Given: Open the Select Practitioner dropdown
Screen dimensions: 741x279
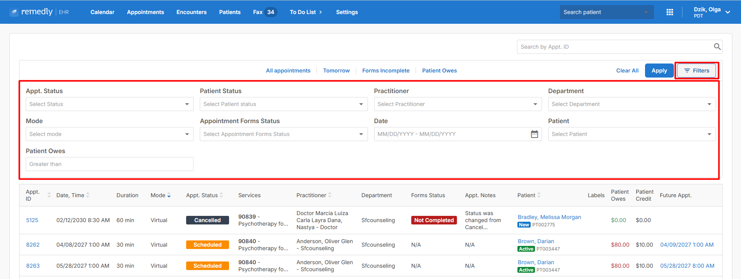Looking at the screenshot, I should point(458,104).
